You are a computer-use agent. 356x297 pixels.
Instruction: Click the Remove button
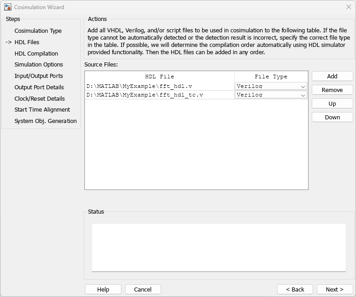pyautogui.click(x=332, y=90)
